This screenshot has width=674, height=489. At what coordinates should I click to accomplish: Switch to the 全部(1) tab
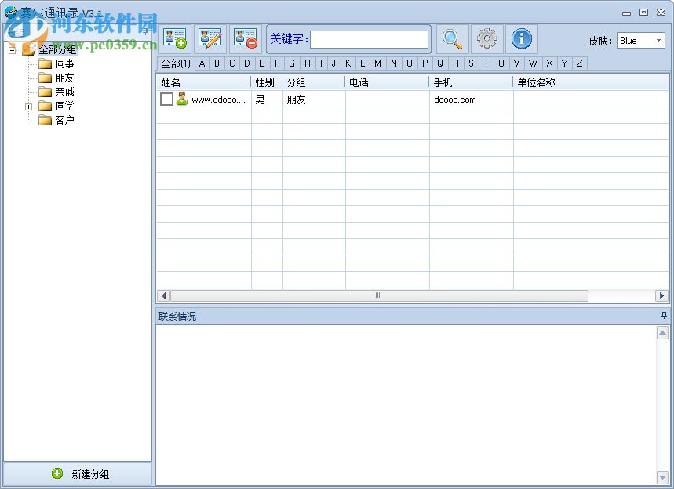click(175, 63)
